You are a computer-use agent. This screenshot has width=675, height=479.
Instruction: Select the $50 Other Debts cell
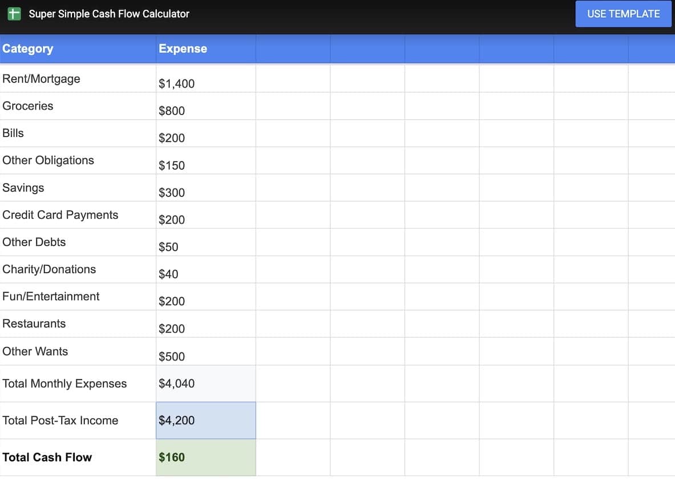[206, 242]
